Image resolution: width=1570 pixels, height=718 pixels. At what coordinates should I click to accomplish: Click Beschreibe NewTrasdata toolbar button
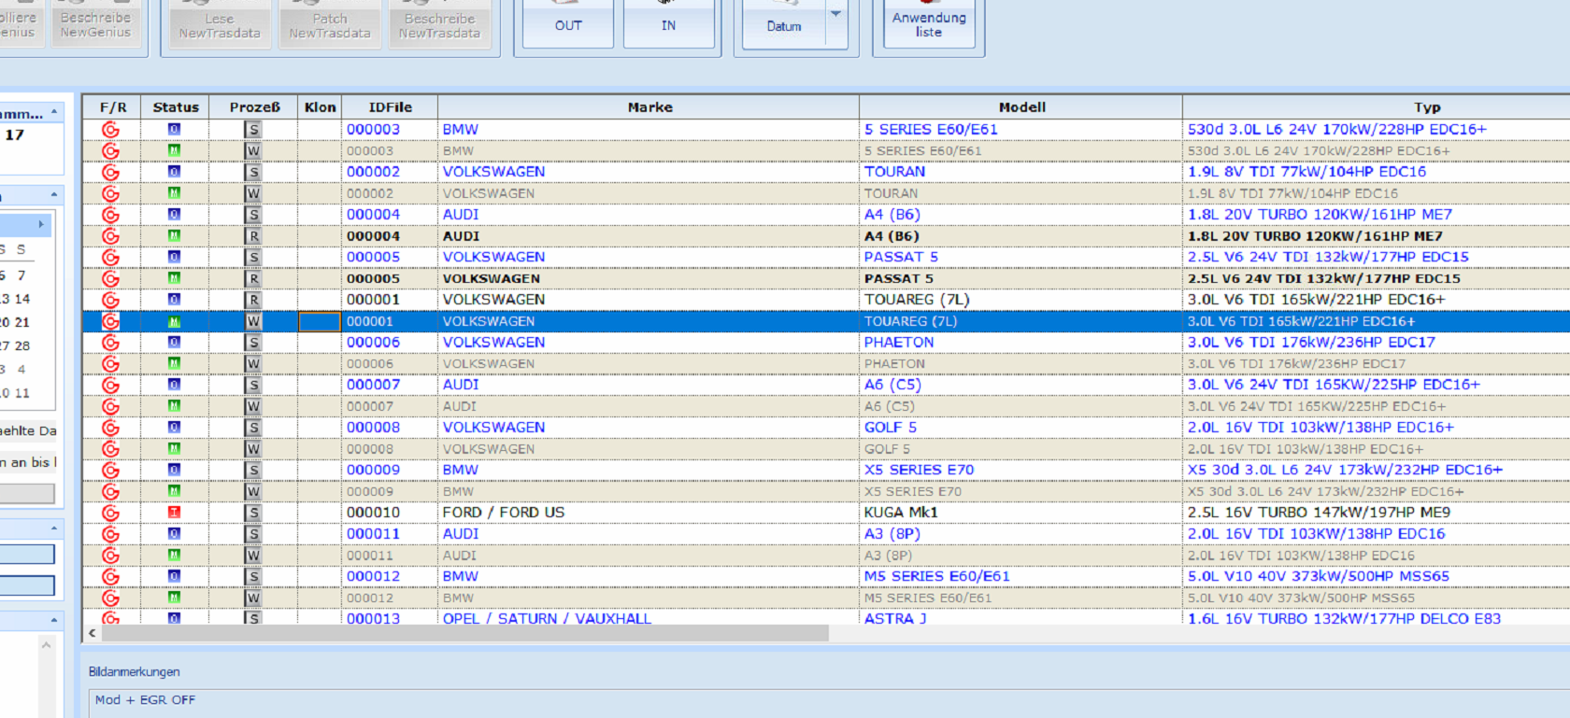(439, 24)
